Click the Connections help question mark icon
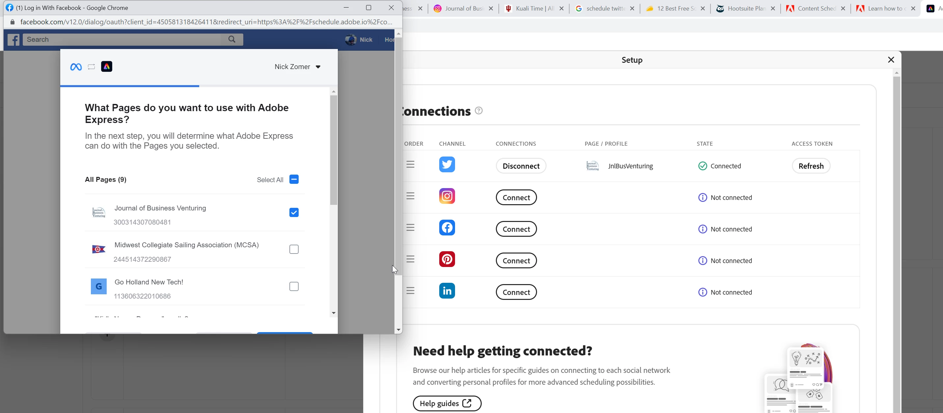 [479, 111]
